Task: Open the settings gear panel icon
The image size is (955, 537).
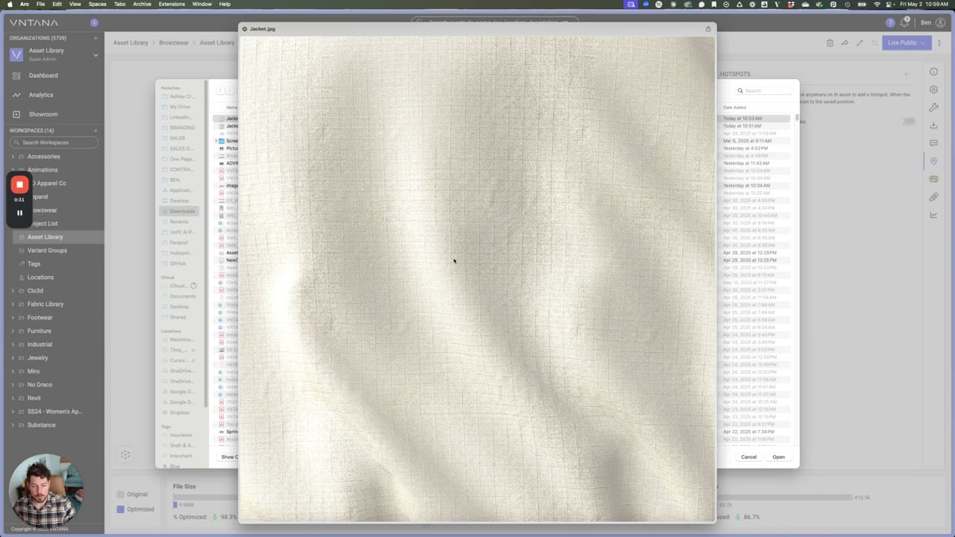Action: (933, 89)
